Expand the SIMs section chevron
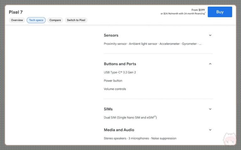Image resolution: width=241 pixels, height=150 pixels. click(x=210, y=109)
